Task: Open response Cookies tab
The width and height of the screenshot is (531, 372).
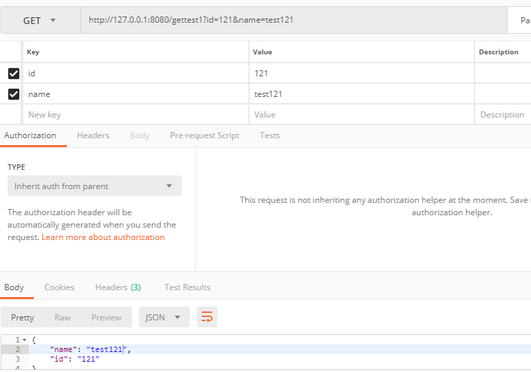Action: (59, 287)
